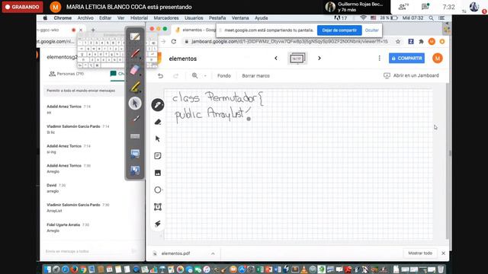This screenshot has height=274, width=488.
Task: Redo the Jamboard action
Action: coord(176,76)
